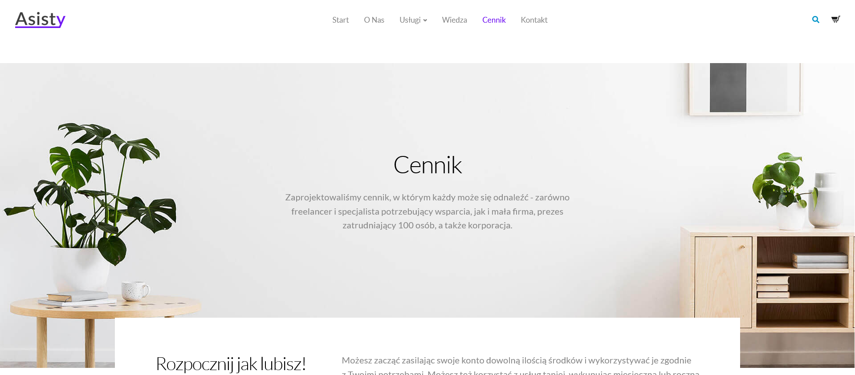This screenshot has width=855, height=375.
Task: Click the framed picture on the wall
Action: [x=745, y=88]
